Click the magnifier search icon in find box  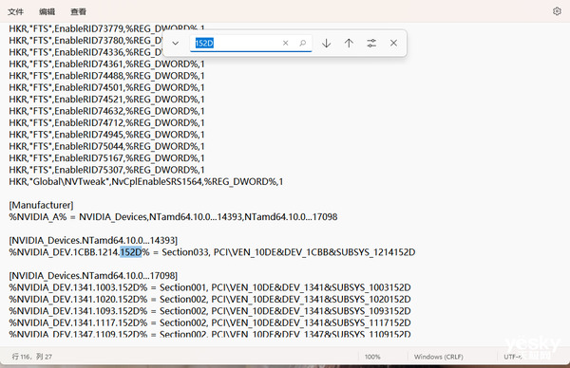point(302,44)
